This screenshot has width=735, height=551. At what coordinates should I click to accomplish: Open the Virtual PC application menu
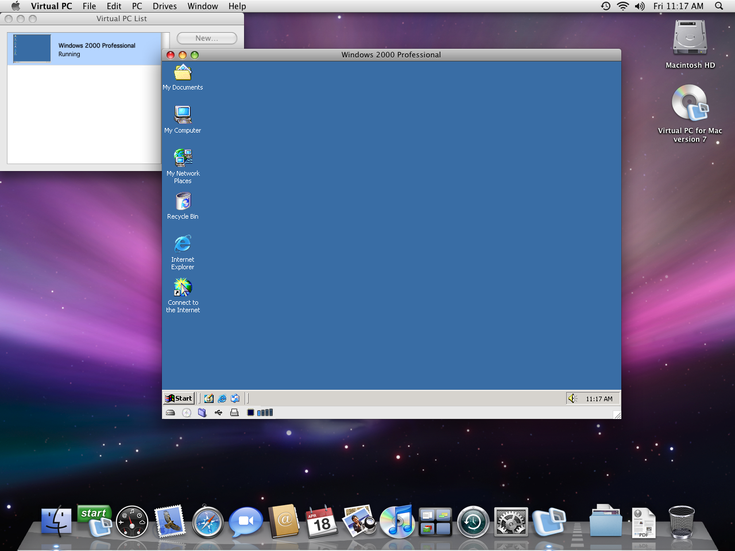pos(52,6)
